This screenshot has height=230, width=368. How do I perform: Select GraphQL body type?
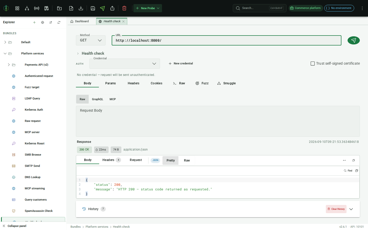pyautogui.click(x=98, y=99)
